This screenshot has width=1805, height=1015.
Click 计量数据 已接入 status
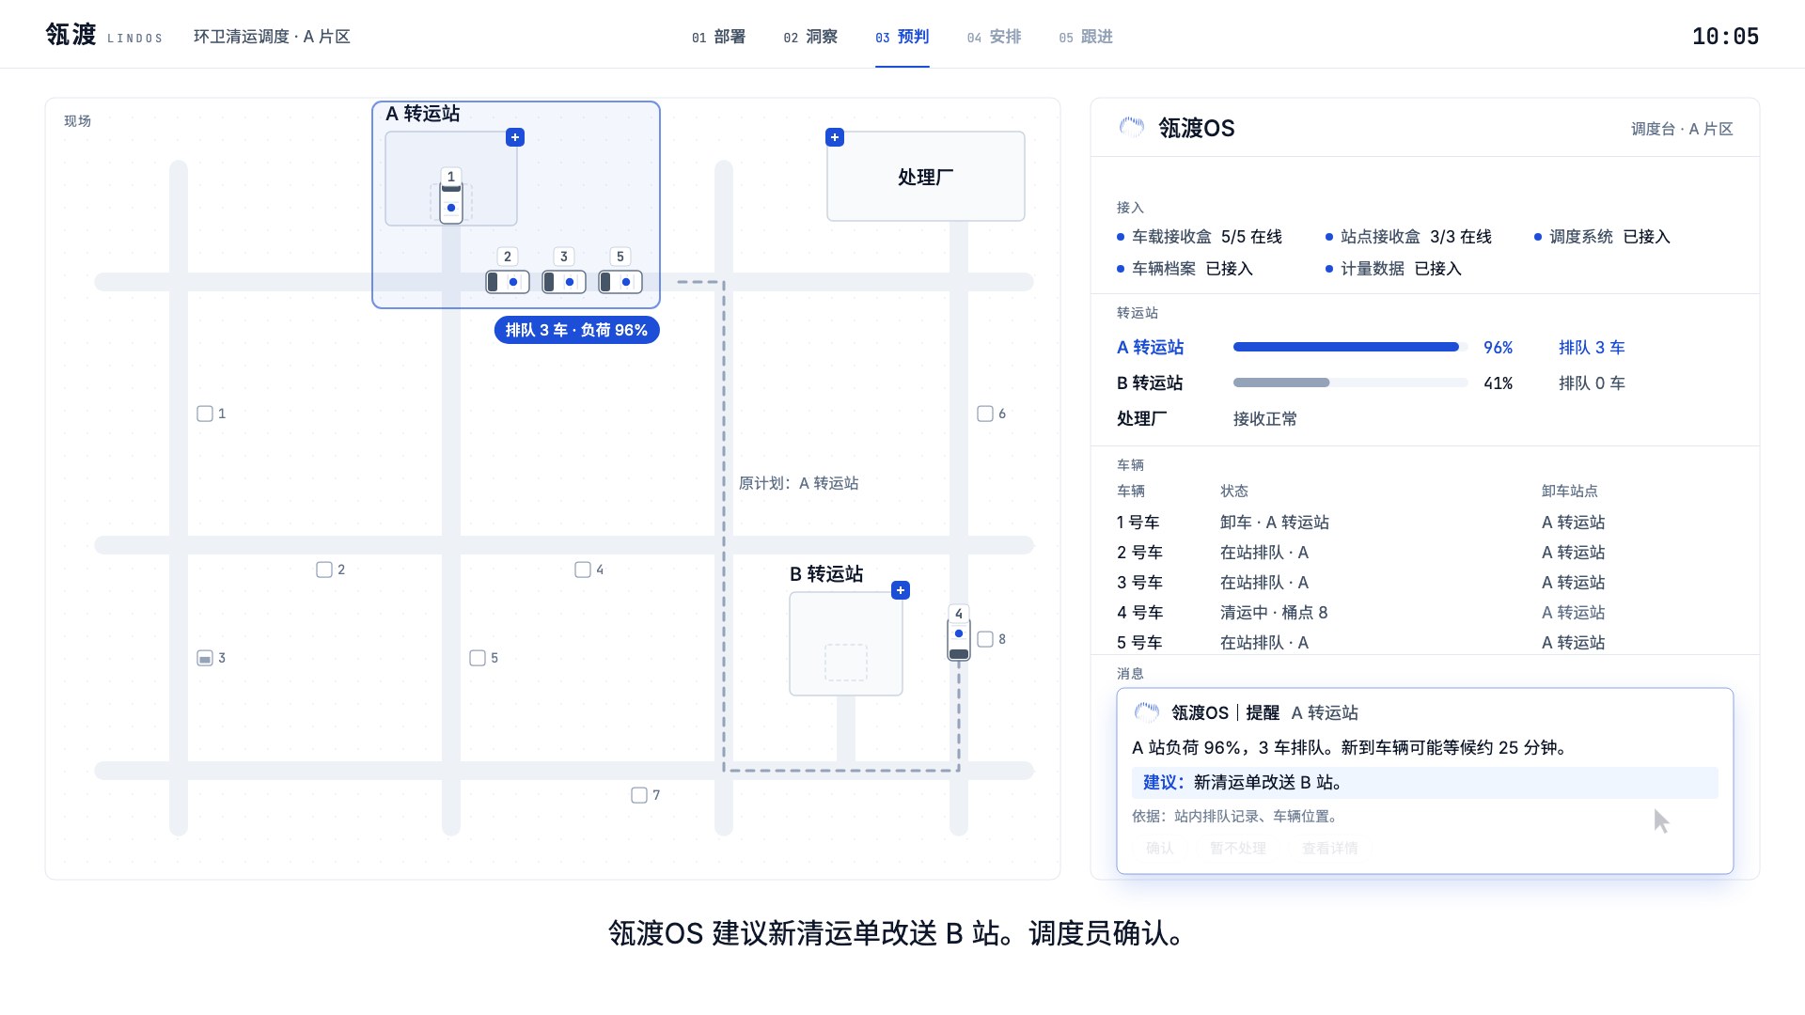[1393, 269]
